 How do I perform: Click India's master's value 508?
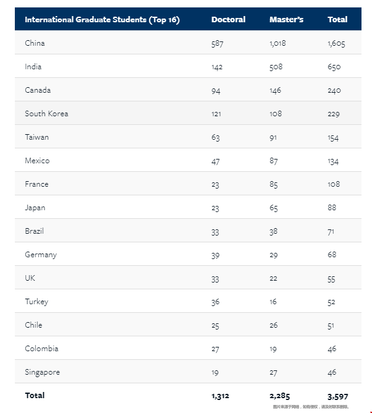[276, 67]
